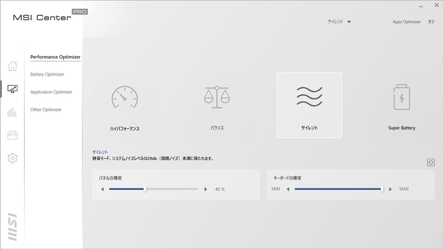This screenshot has height=249, width=444.
Task: Open Battery Optimizer tab
Action: tap(47, 74)
